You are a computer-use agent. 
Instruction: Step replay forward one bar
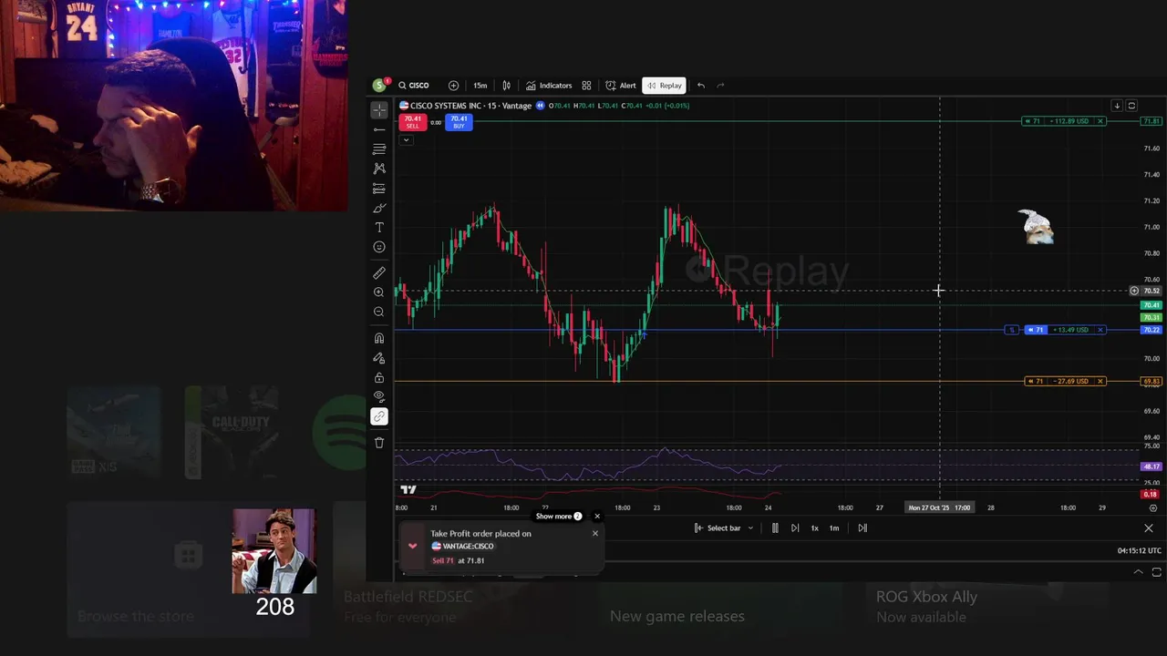pyautogui.click(x=795, y=528)
